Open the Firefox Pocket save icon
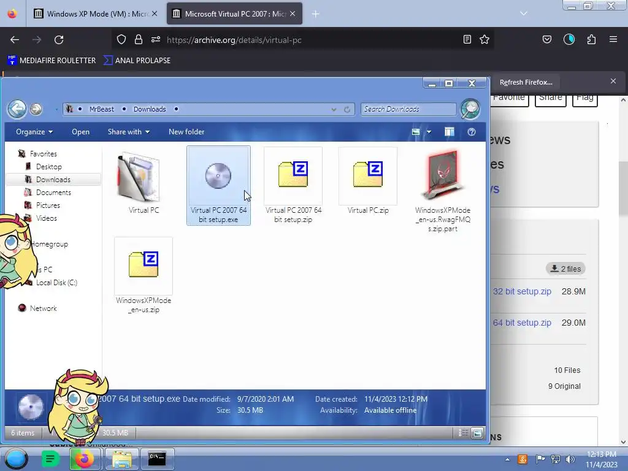628x471 pixels. pos(546,39)
